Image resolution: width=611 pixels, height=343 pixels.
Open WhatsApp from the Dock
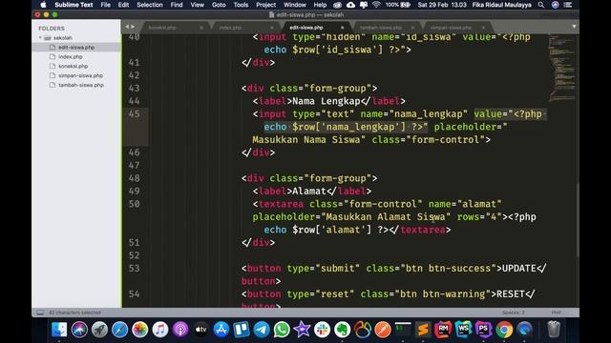click(x=282, y=330)
